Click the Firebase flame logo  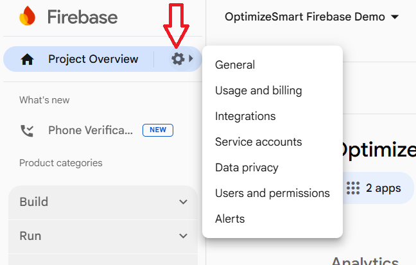click(x=28, y=17)
